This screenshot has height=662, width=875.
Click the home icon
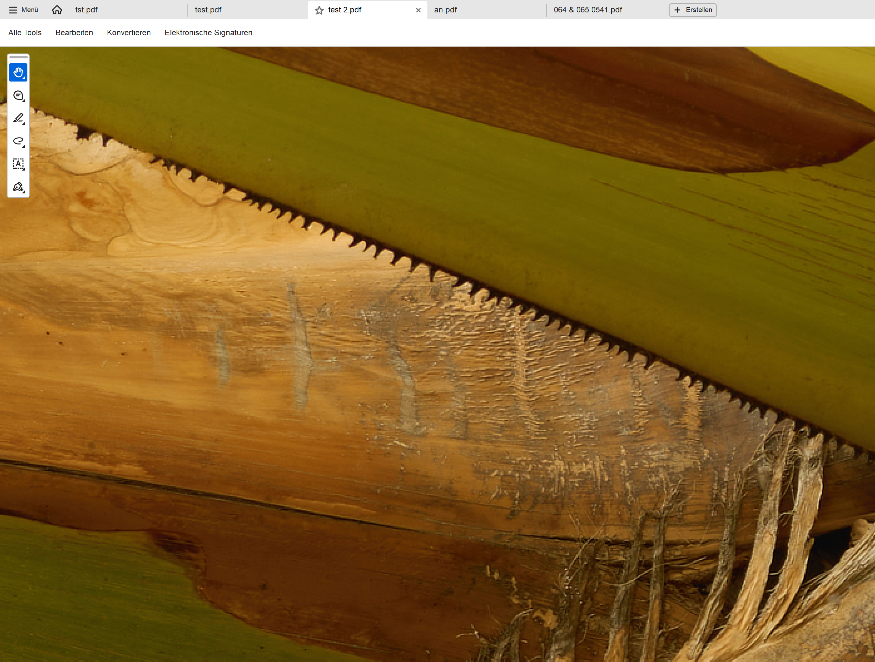57,10
